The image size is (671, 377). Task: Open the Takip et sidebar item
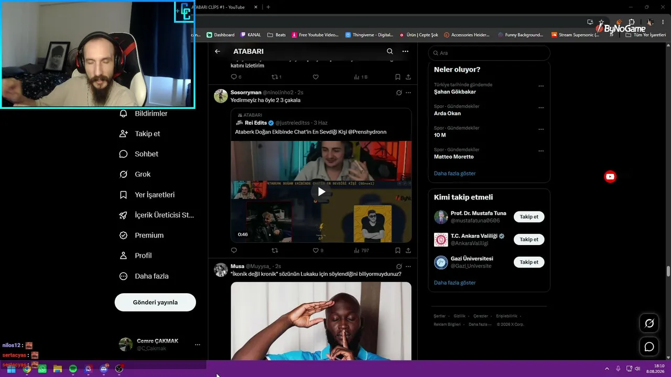pyautogui.click(x=140, y=134)
